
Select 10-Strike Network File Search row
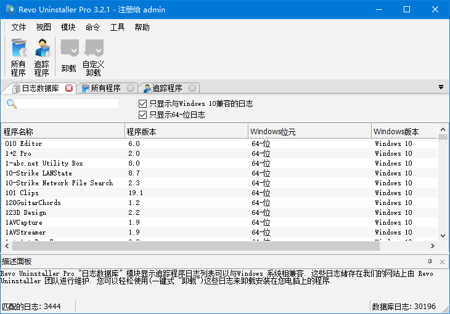(x=219, y=183)
